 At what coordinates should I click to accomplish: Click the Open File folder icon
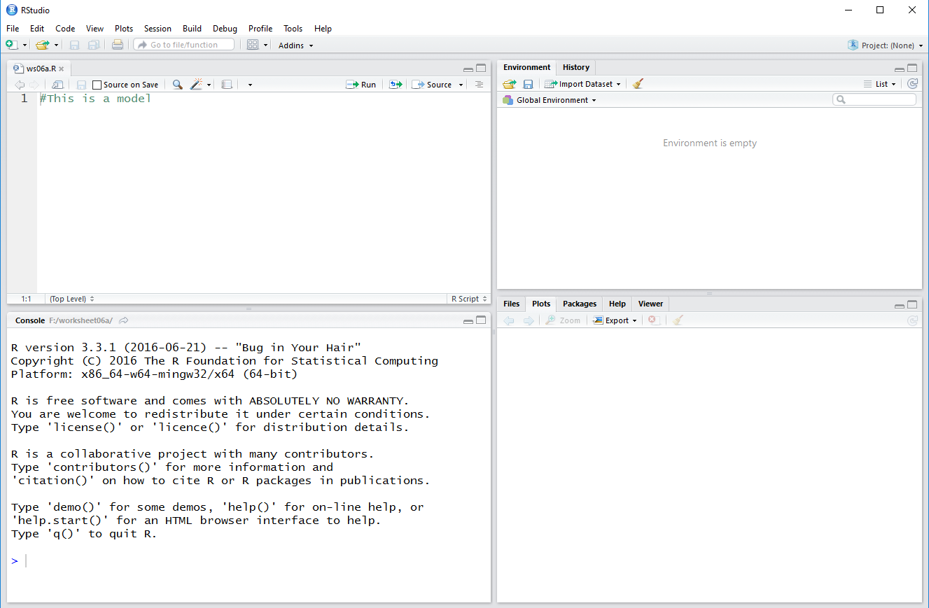tap(43, 45)
